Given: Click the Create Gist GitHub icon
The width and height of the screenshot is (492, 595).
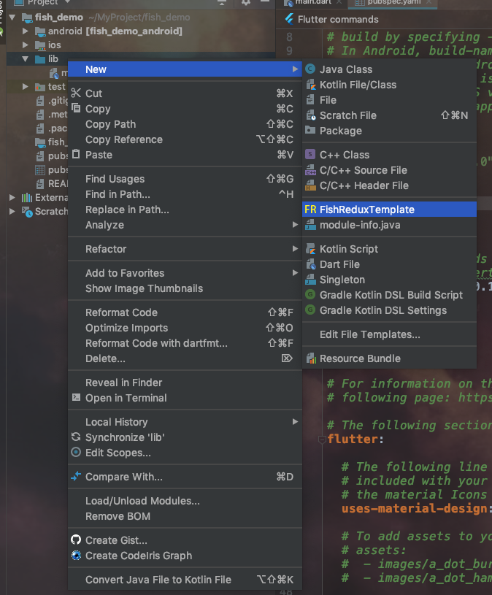Looking at the screenshot, I should [76, 540].
